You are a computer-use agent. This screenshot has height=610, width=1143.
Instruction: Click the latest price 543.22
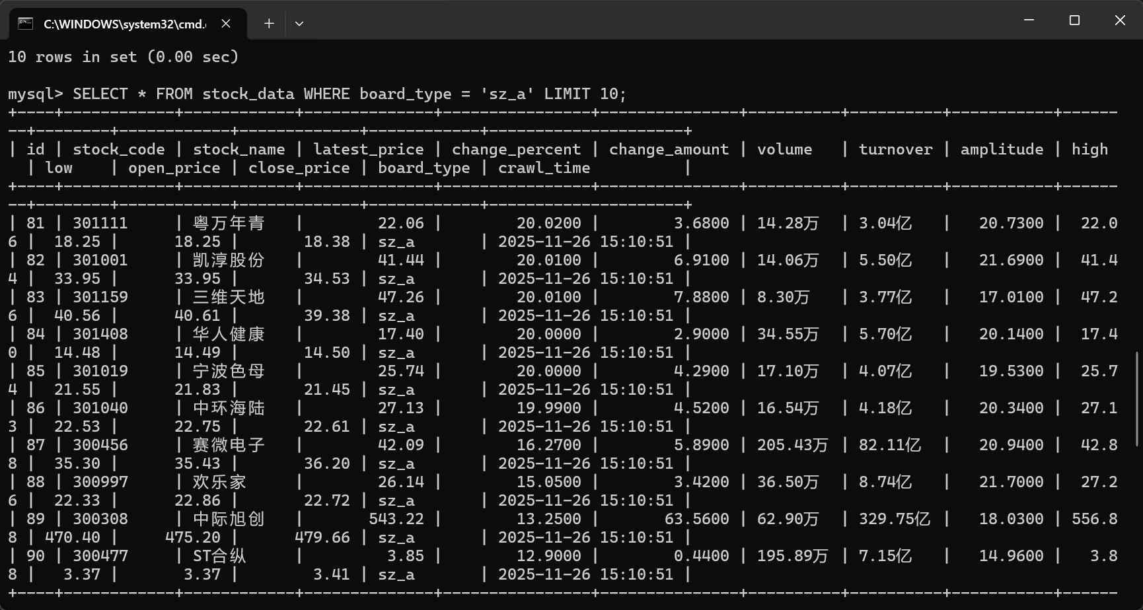coord(396,520)
